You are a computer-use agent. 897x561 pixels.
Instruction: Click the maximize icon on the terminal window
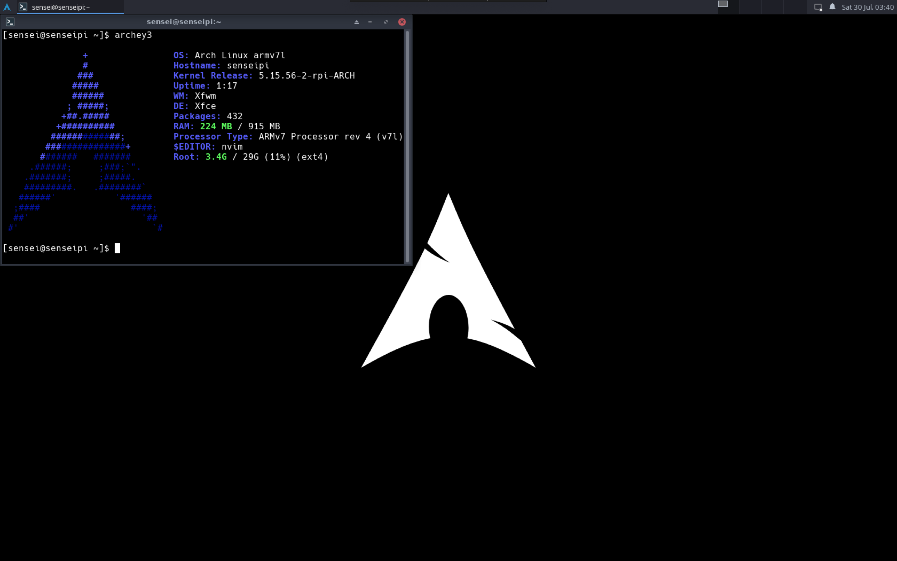(386, 22)
